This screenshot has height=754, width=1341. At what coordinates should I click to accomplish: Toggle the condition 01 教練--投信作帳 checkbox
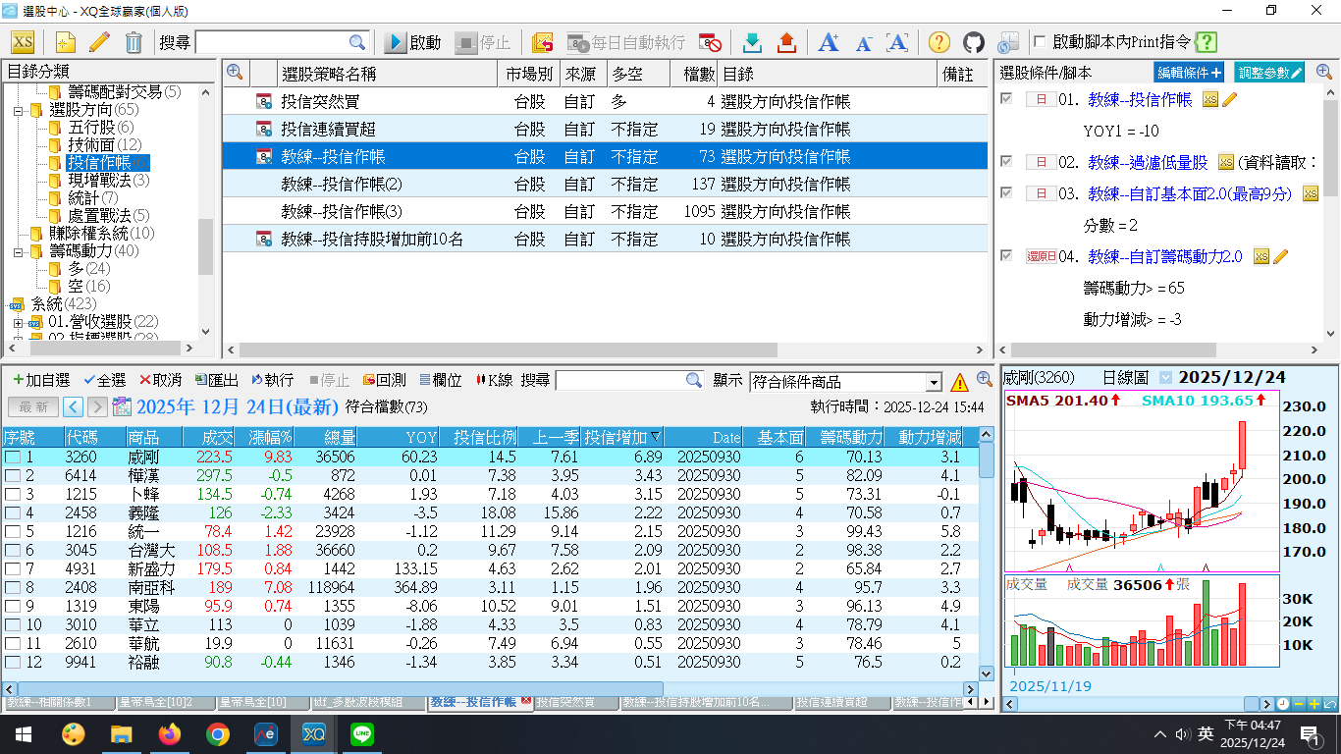[x=1006, y=99]
